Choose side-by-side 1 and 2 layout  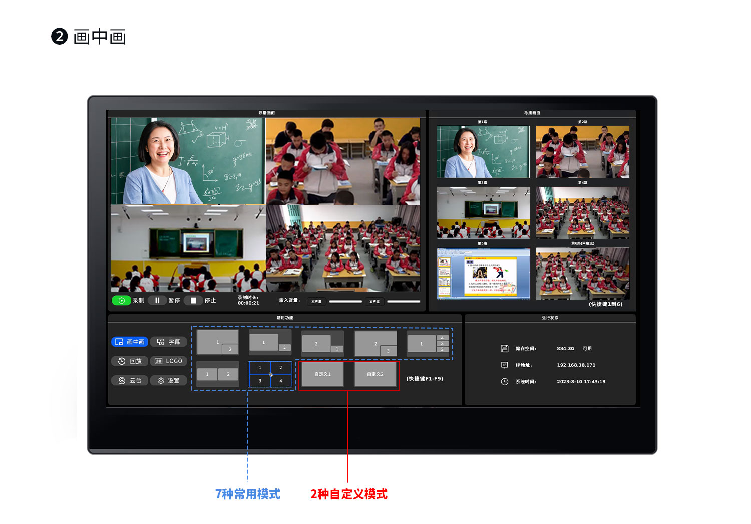coord(218,374)
